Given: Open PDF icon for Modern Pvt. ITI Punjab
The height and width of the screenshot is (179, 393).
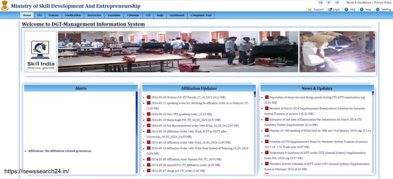Looking at the screenshot, I should tap(149, 97).
